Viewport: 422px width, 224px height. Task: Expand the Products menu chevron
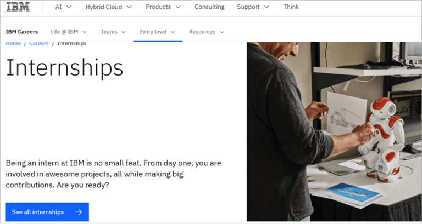(178, 7)
